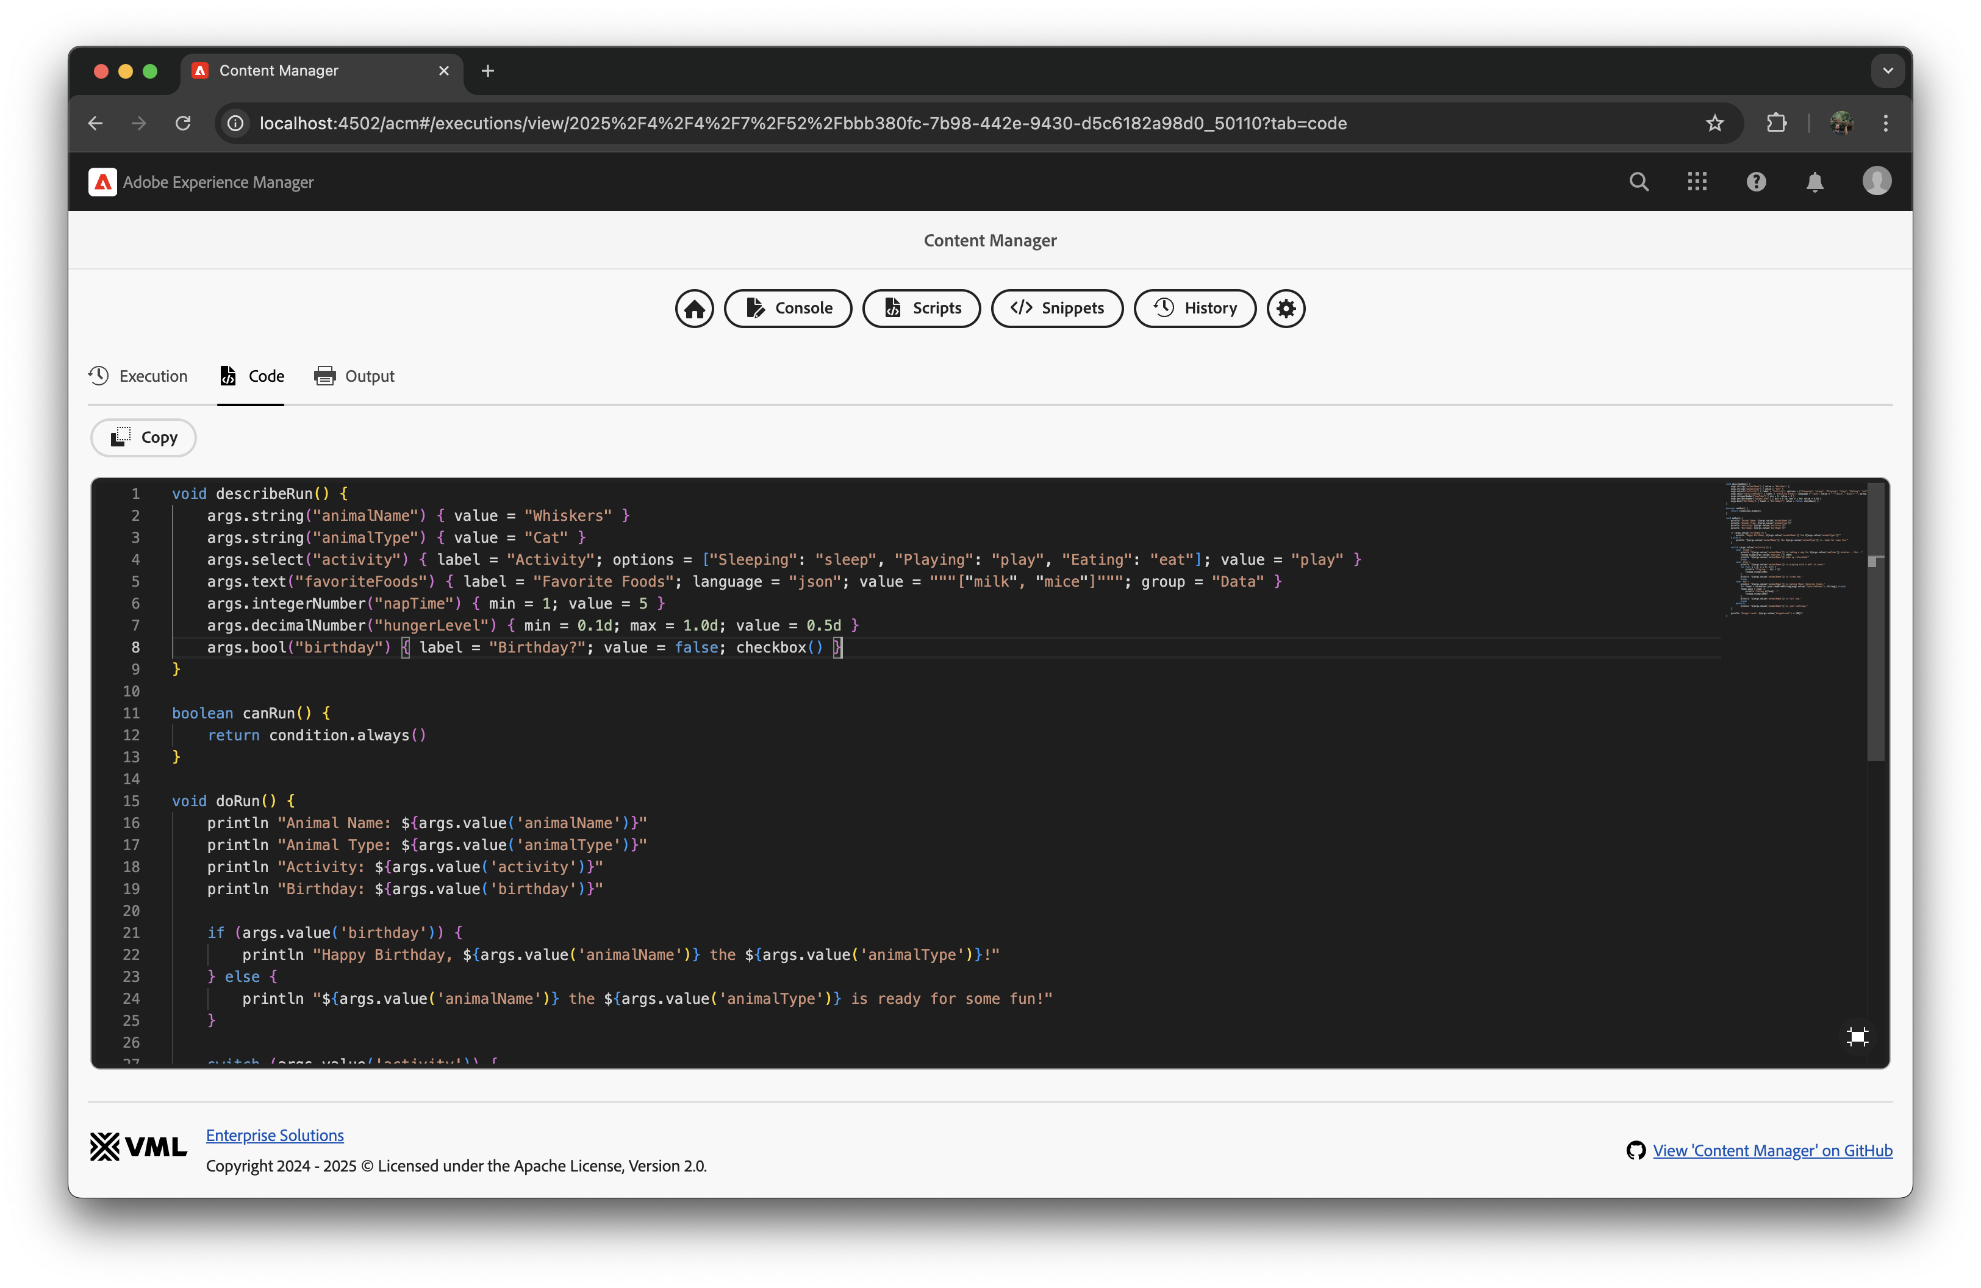
Task: Click line number 15 in gutter
Action: [x=132, y=800]
